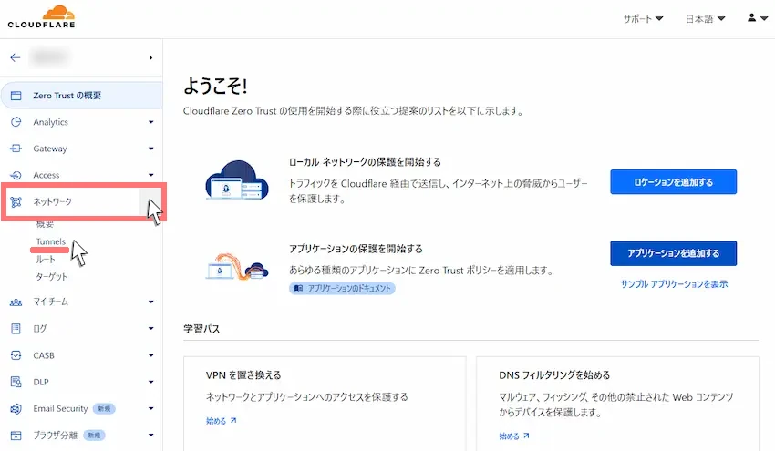The width and height of the screenshot is (775, 451).
Task: Click the book icon in アプリケーションのドキュメント badge
Action: pyautogui.click(x=298, y=288)
